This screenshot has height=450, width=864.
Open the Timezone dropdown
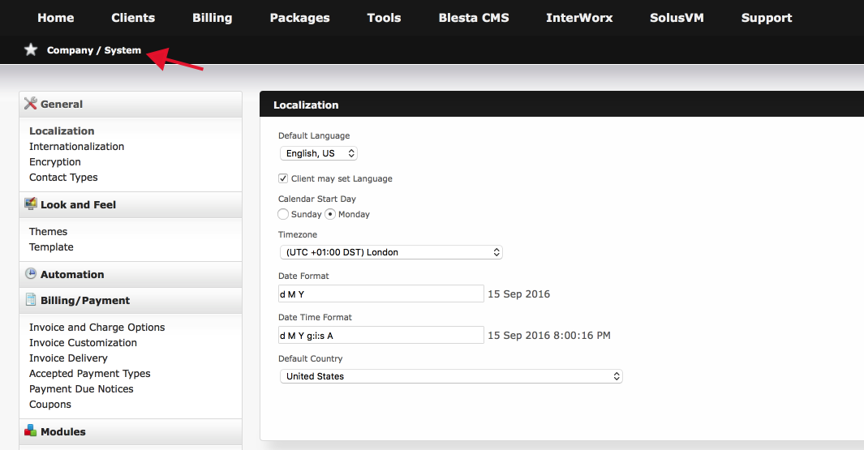[391, 252]
